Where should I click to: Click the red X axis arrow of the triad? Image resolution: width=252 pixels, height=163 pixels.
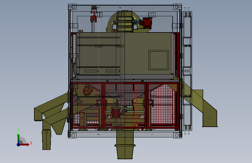click(24, 144)
